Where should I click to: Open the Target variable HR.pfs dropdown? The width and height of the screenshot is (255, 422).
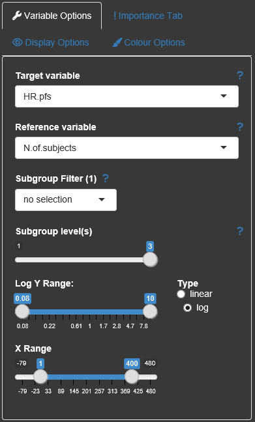[127, 96]
